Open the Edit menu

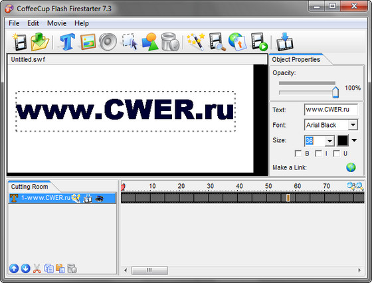(33, 23)
